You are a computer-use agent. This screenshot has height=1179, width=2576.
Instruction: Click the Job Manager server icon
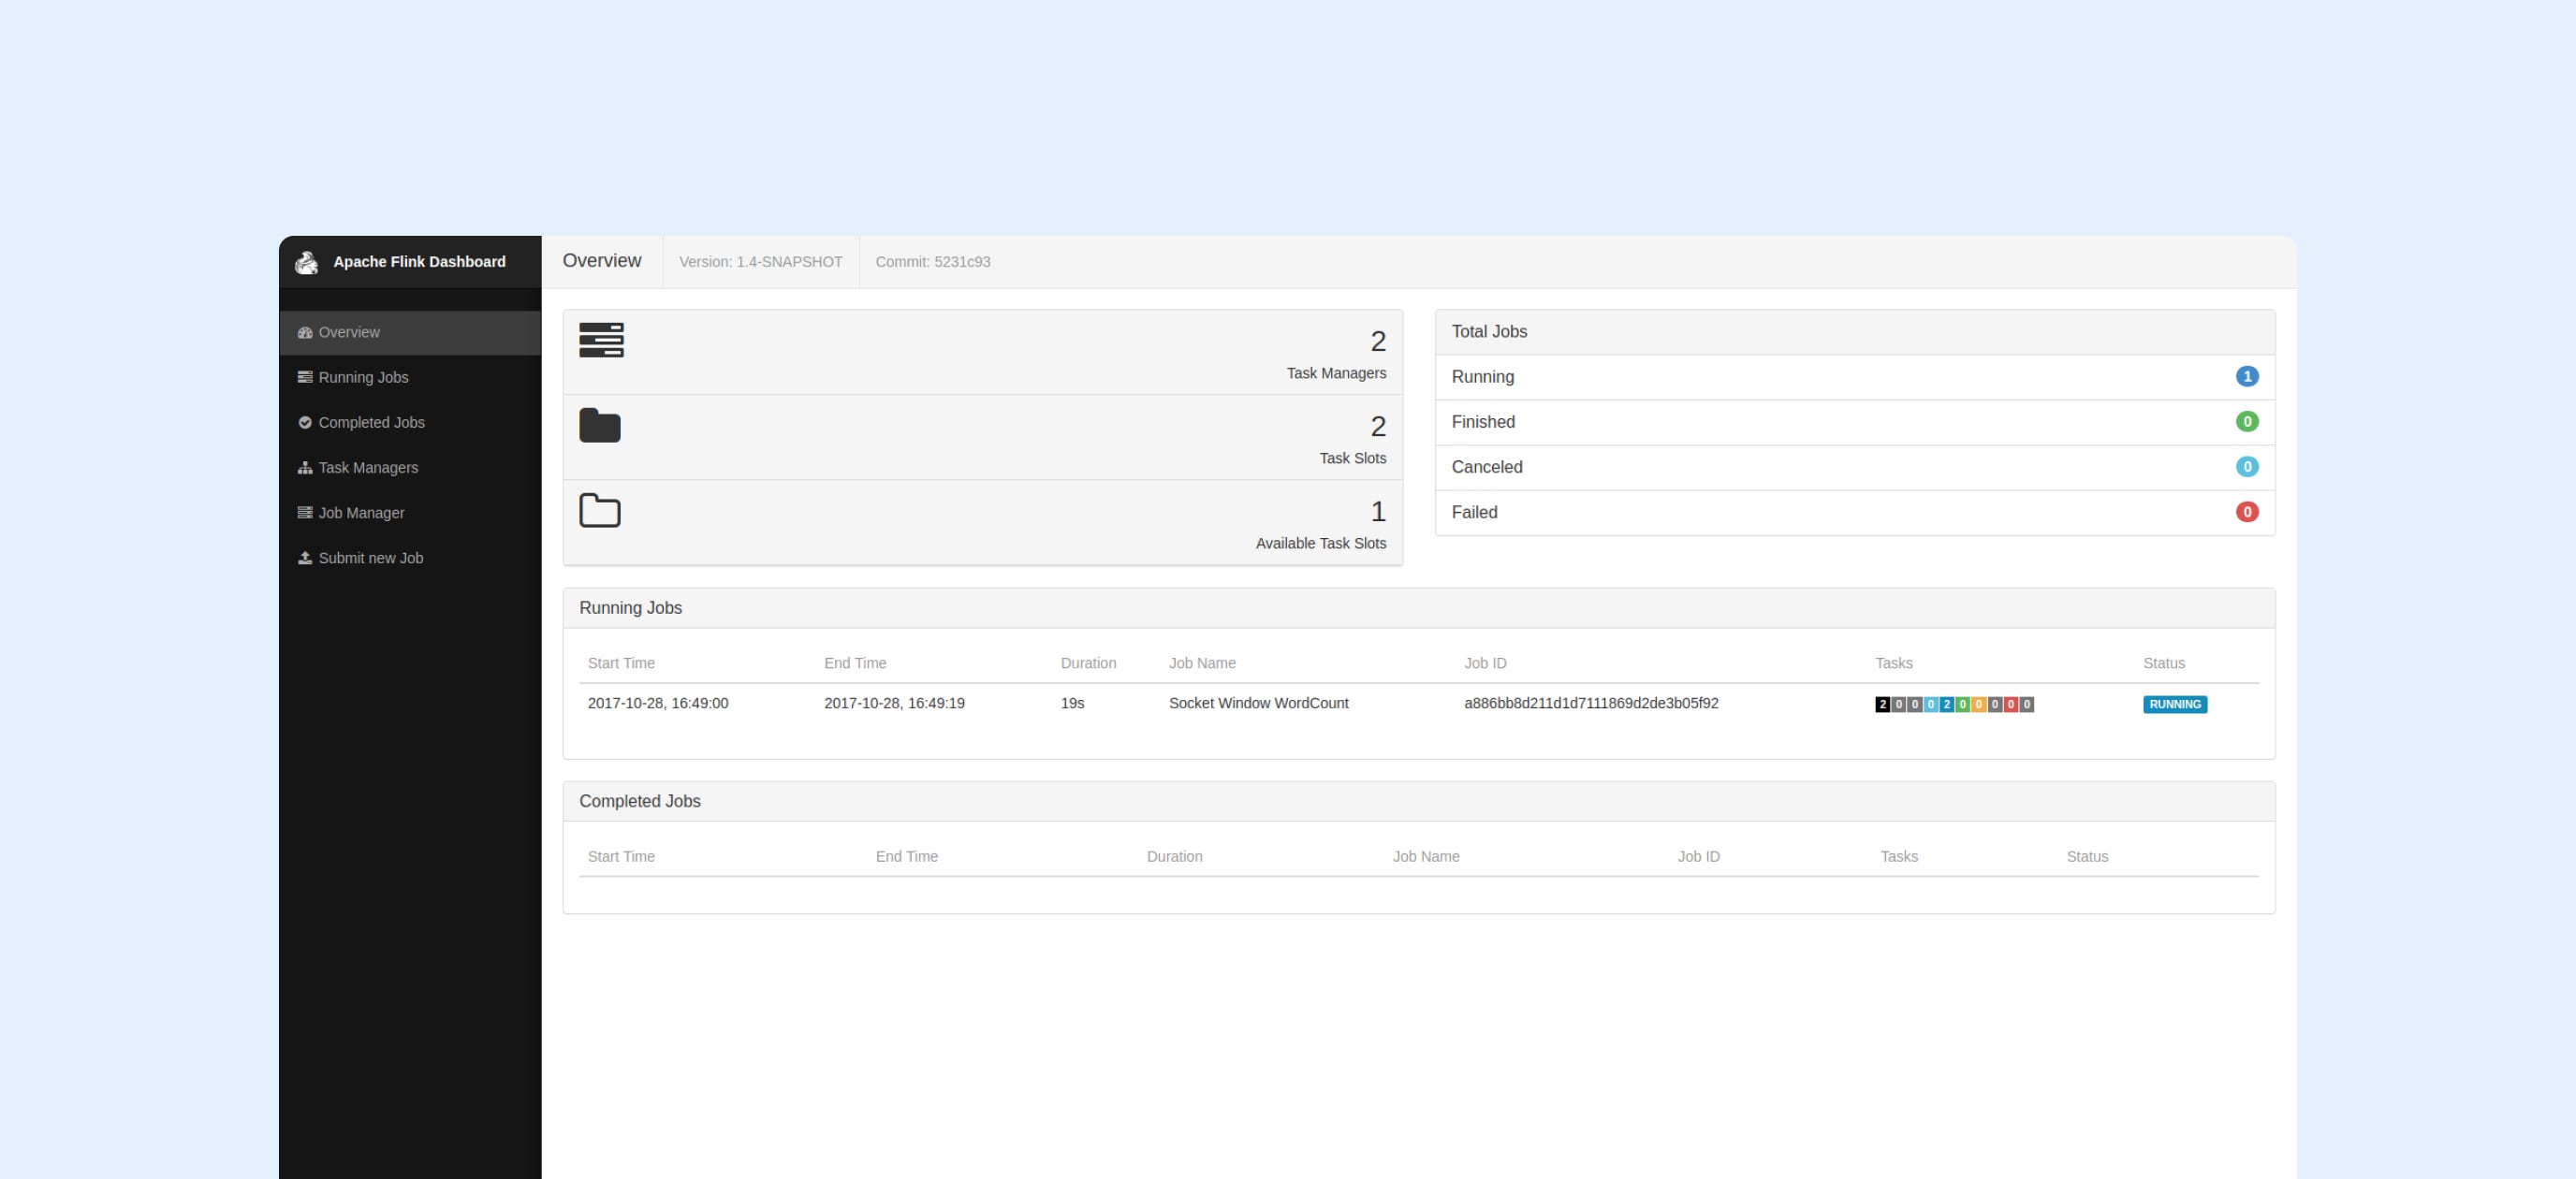point(305,512)
